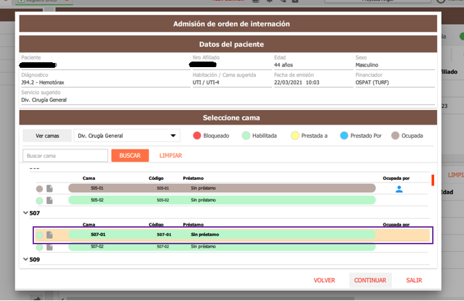This screenshot has width=464, height=301.
Task: Open document icon for bed 507-01
Action: [49, 235]
